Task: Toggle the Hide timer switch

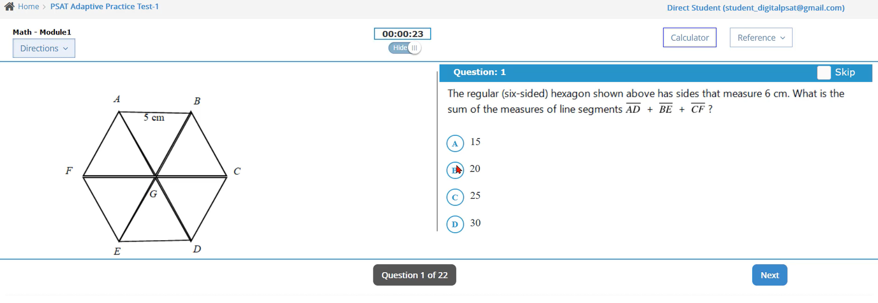Action: 404,48
